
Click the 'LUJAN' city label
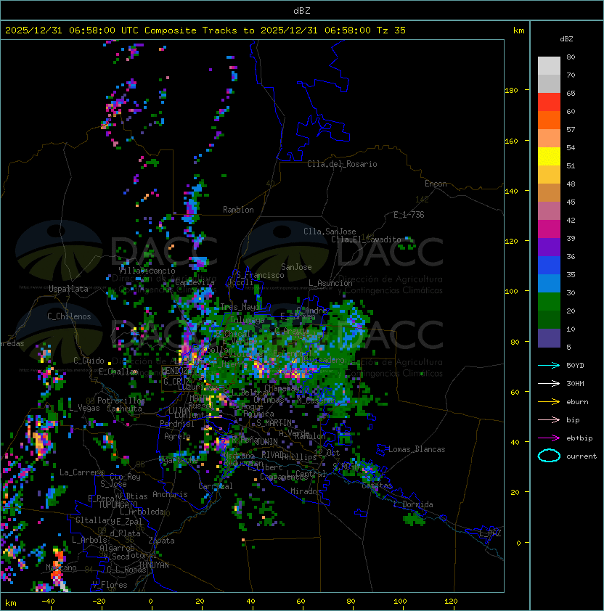click(179, 411)
